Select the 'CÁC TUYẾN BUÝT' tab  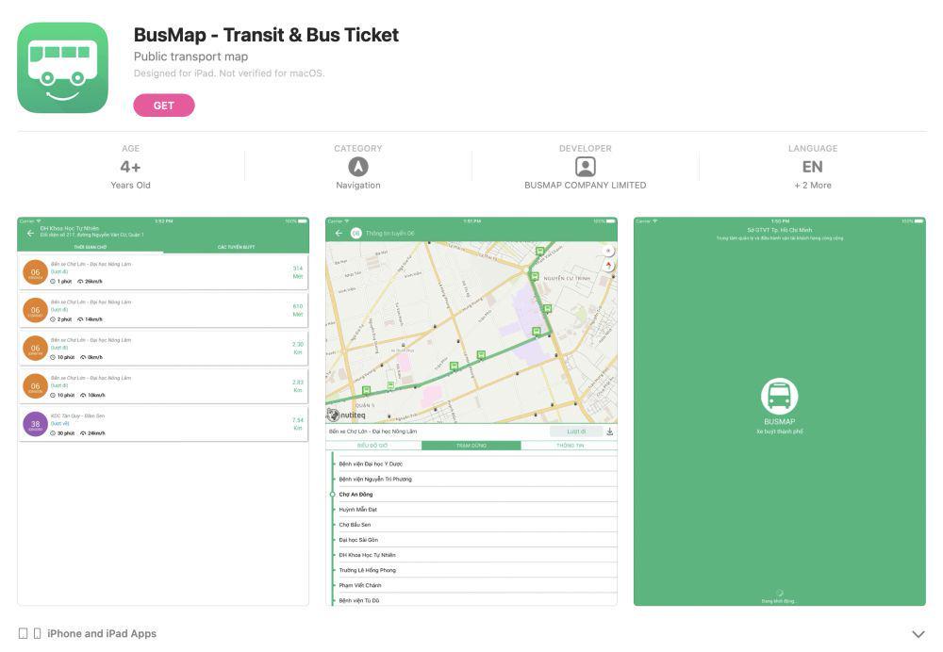click(236, 247)
